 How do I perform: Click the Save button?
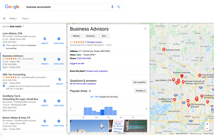click(104, 36)
